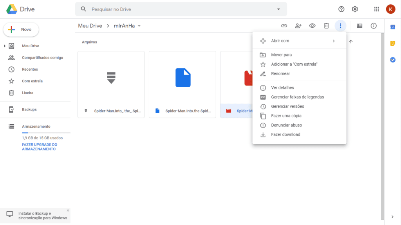Click the storage usage progress bar

coord(46,133)
